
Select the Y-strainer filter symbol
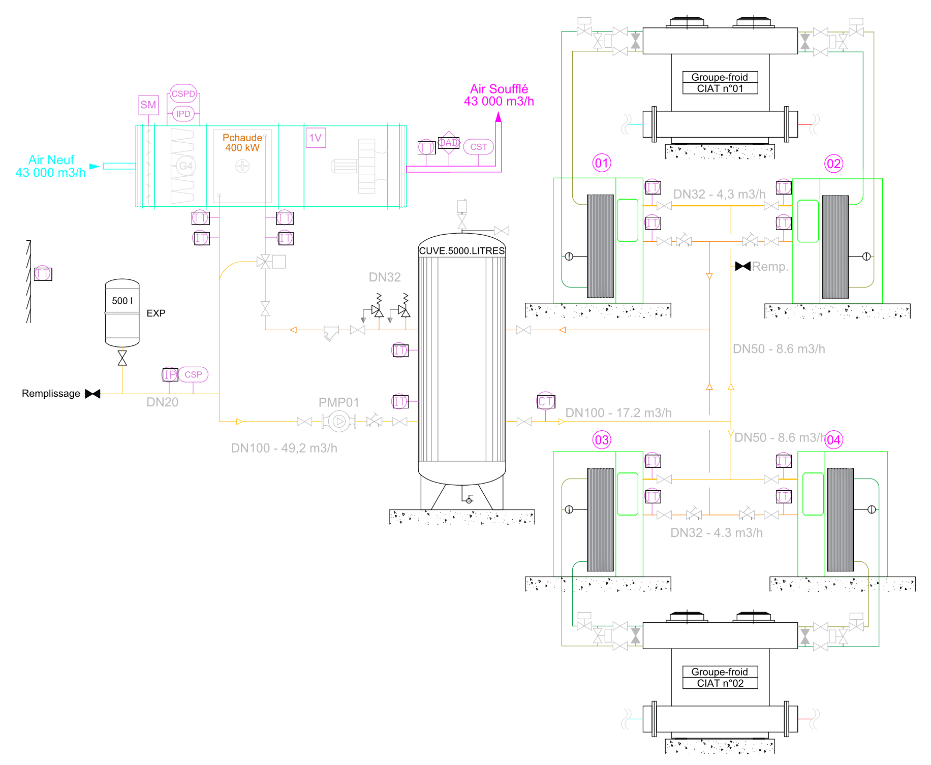coord(331,333)
